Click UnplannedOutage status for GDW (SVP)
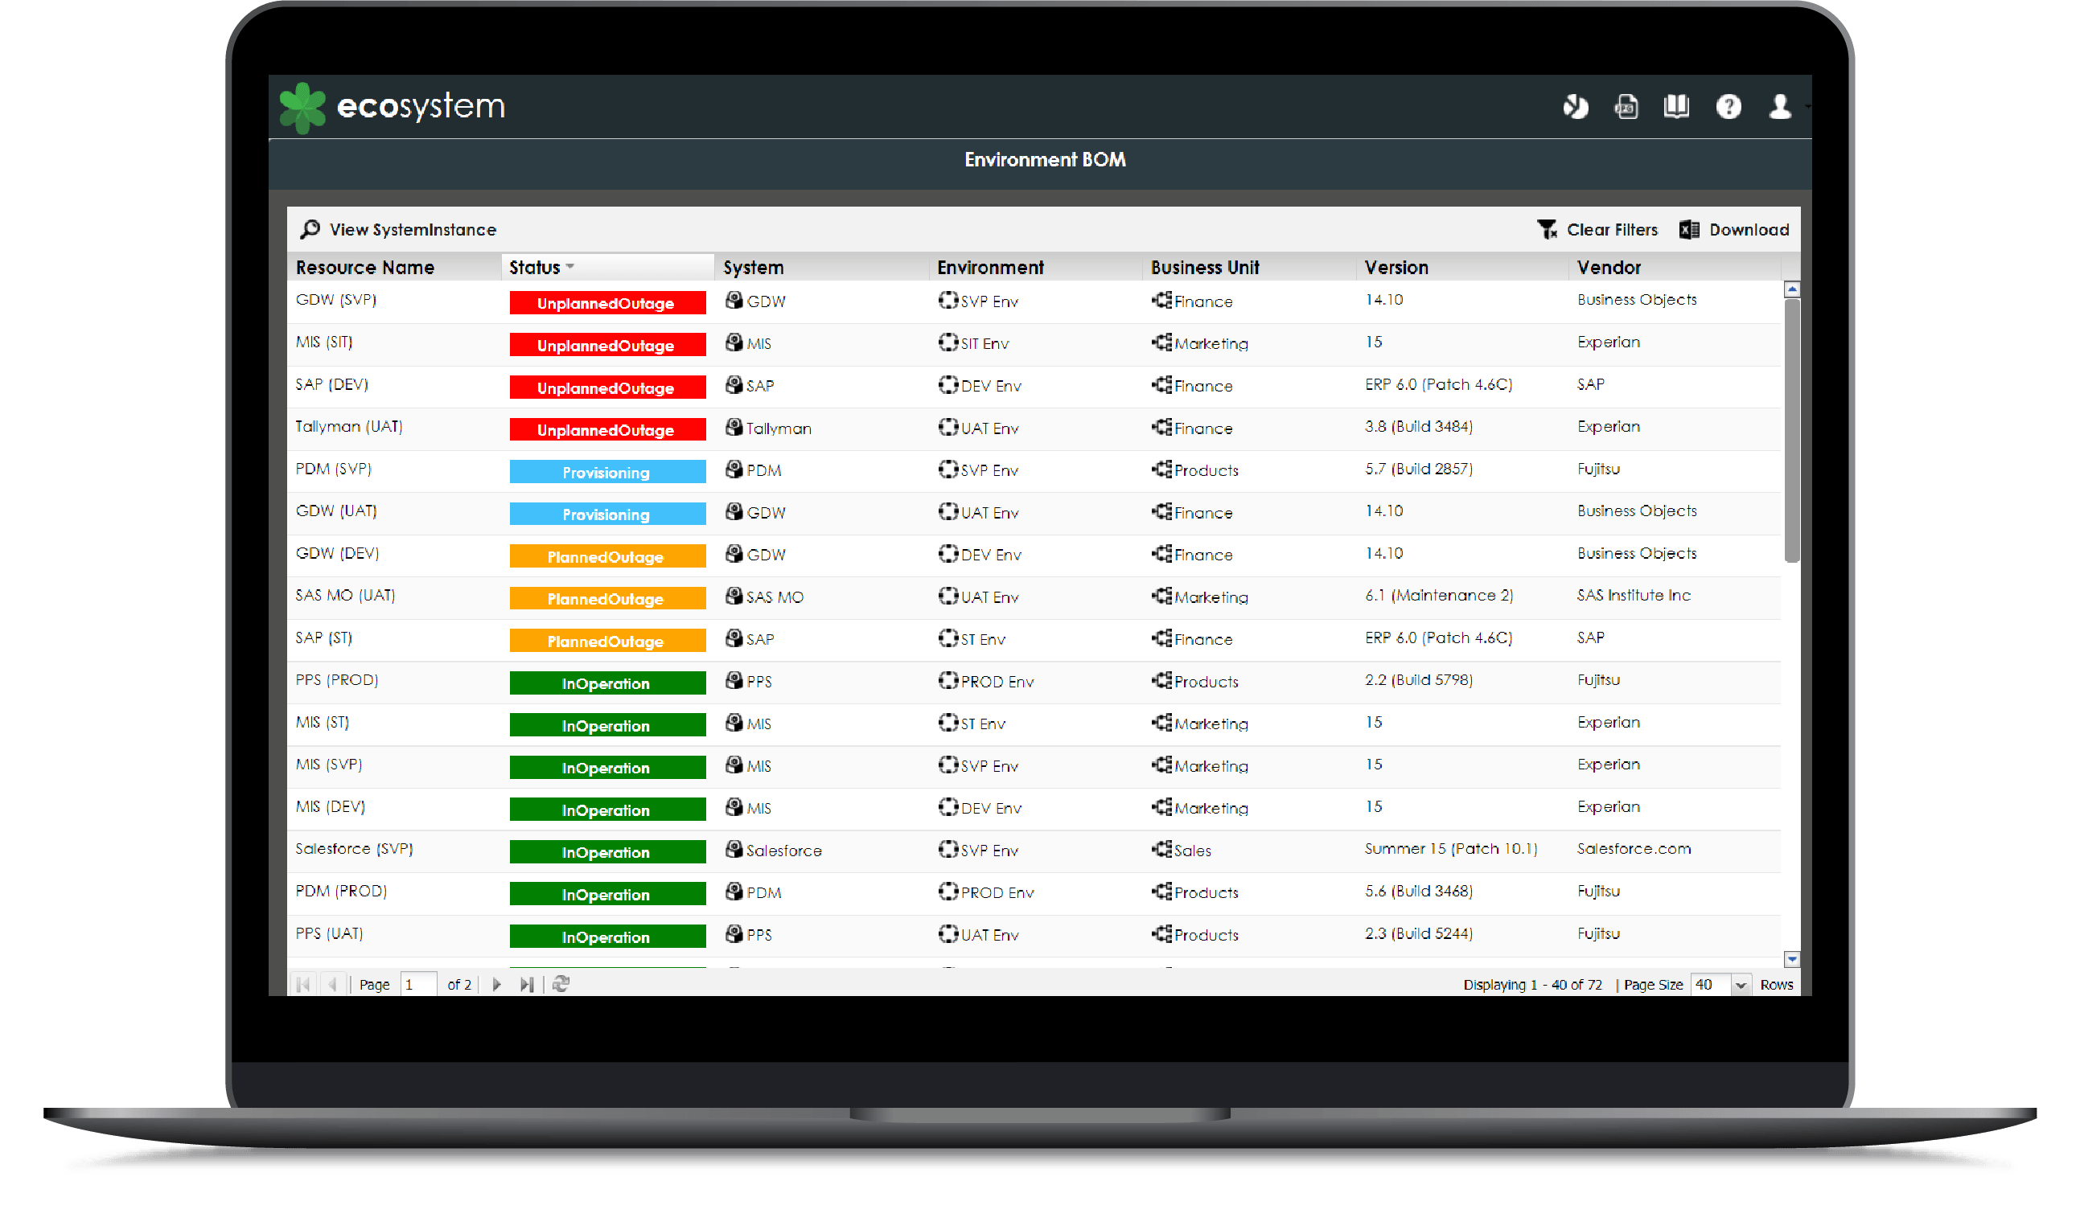Image resolution: width=2080 pixels, height=1230 pixels. click(607, 303)
